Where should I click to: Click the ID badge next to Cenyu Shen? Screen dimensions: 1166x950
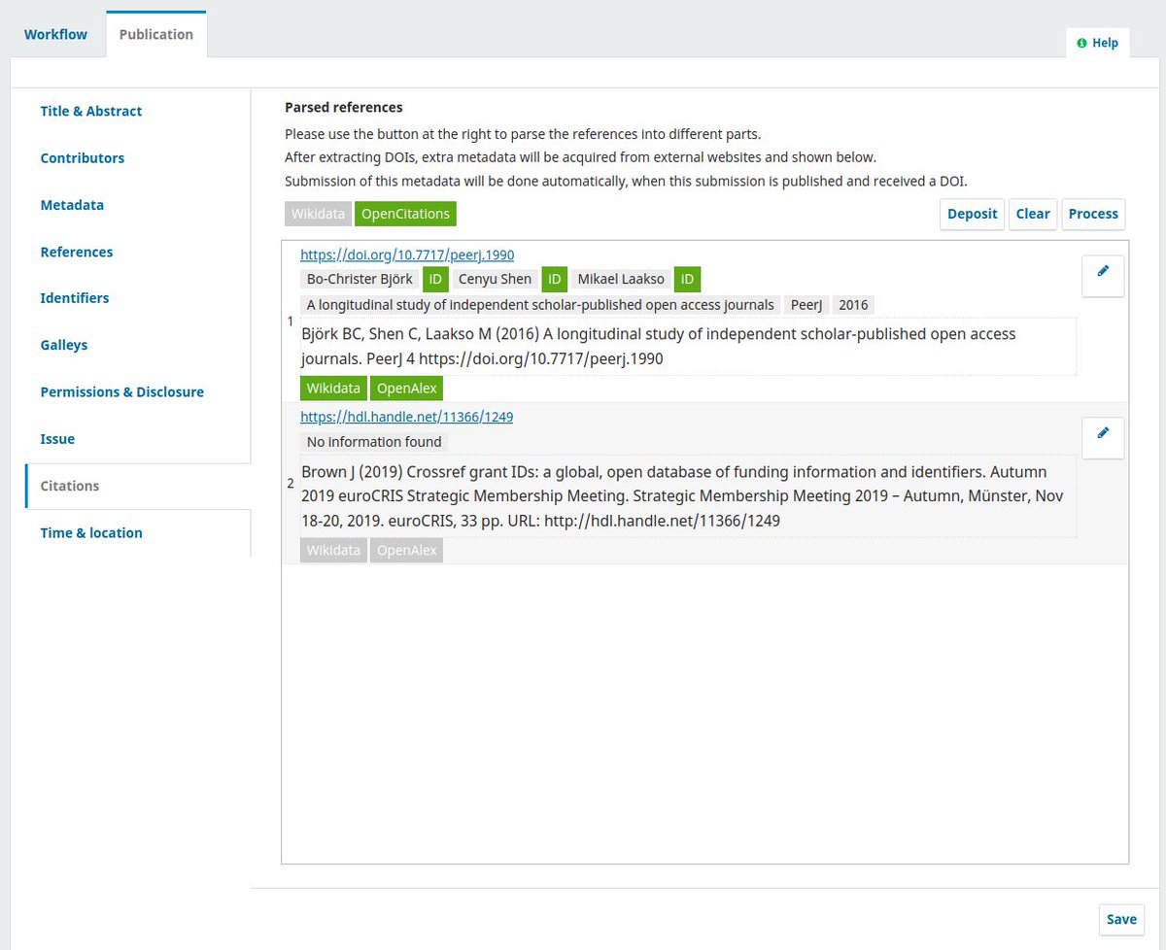point(554,280)
